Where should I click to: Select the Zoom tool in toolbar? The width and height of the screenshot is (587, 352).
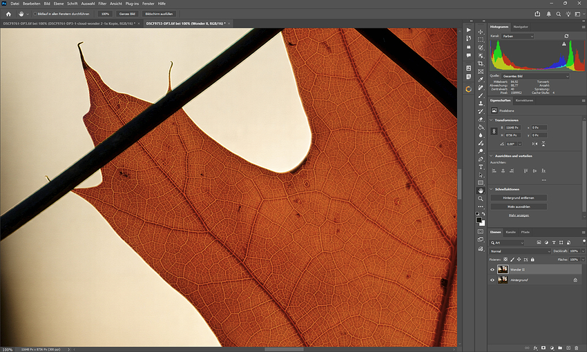tap(481, 199)
